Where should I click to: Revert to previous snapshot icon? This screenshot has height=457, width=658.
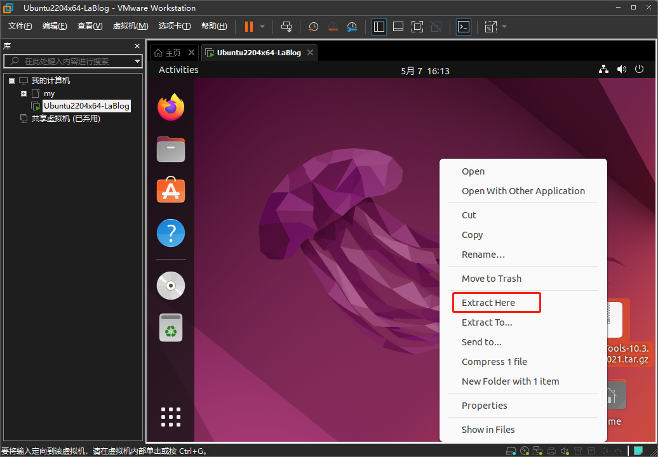pyautogui.click(x=333, y=27)
